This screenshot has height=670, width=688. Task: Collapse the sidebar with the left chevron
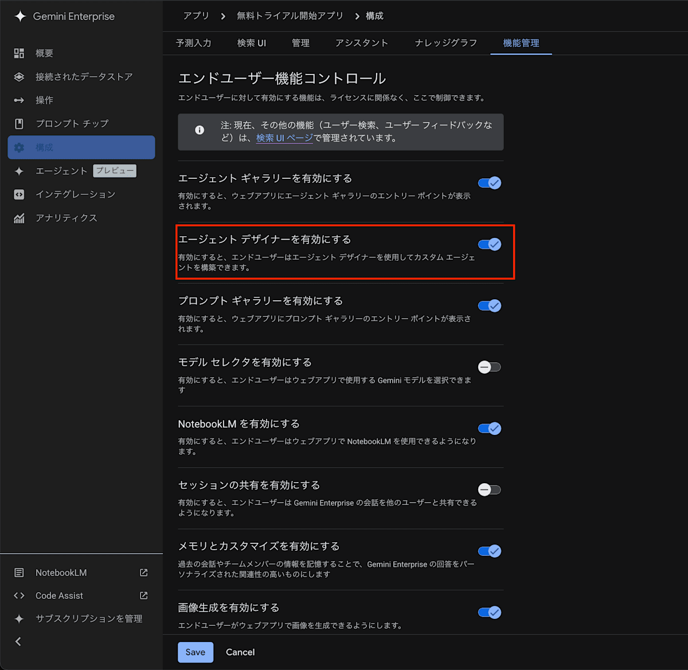coord(18,641)
